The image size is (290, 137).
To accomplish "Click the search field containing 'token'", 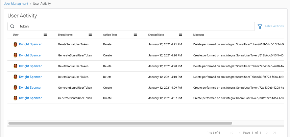I will click(135, 27).
